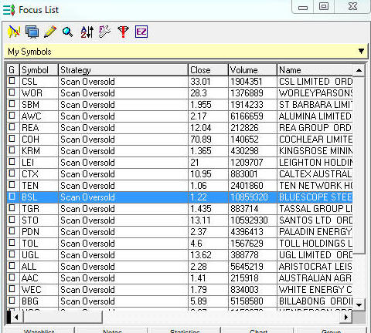371x333 pixels.
Task: Click name BILLABONG ORDI
Action: pyautogui.click(x=316, y=301)
